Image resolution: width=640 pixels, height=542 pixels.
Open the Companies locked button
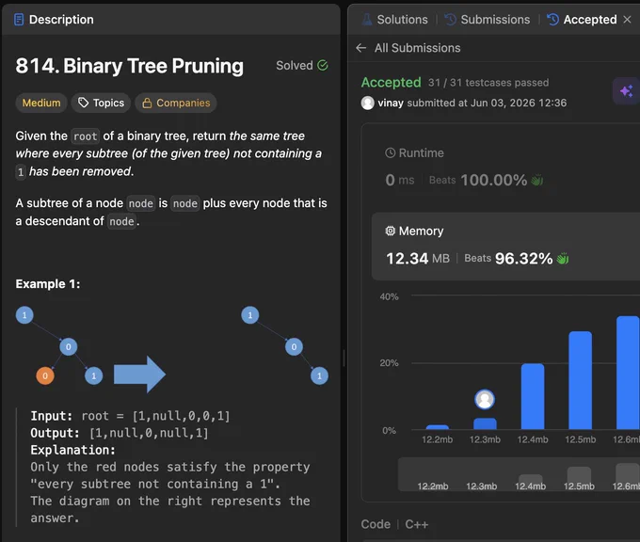point(176,103)
